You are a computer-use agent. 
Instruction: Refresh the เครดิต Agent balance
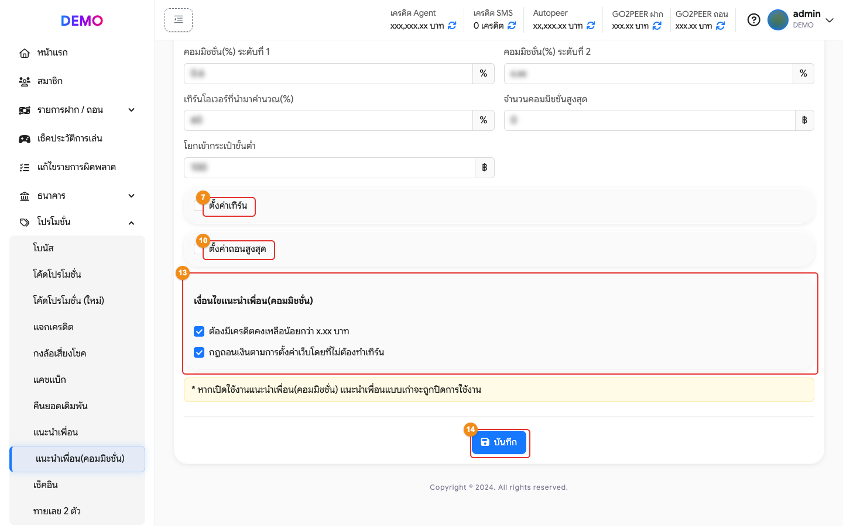tap(452, 26)
